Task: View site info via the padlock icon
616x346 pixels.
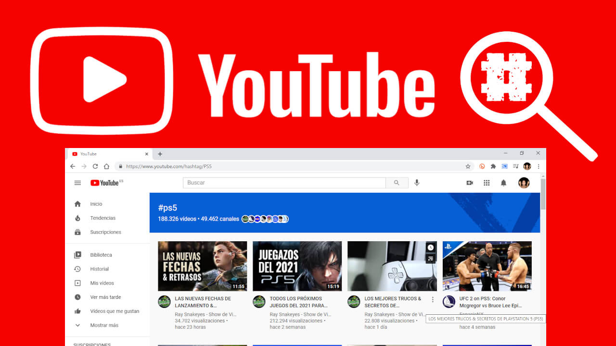Action: (x=120, y=166)
